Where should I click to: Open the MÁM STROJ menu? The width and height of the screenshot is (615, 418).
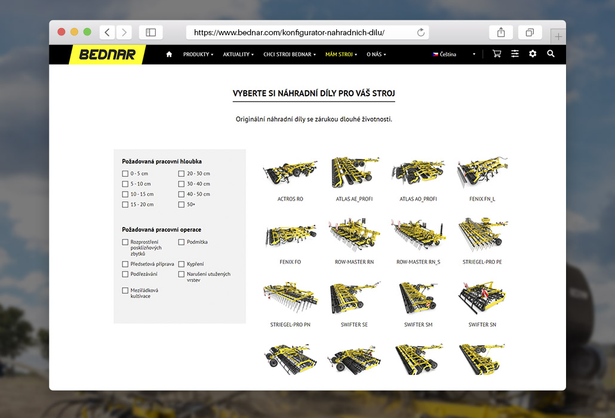341,54
